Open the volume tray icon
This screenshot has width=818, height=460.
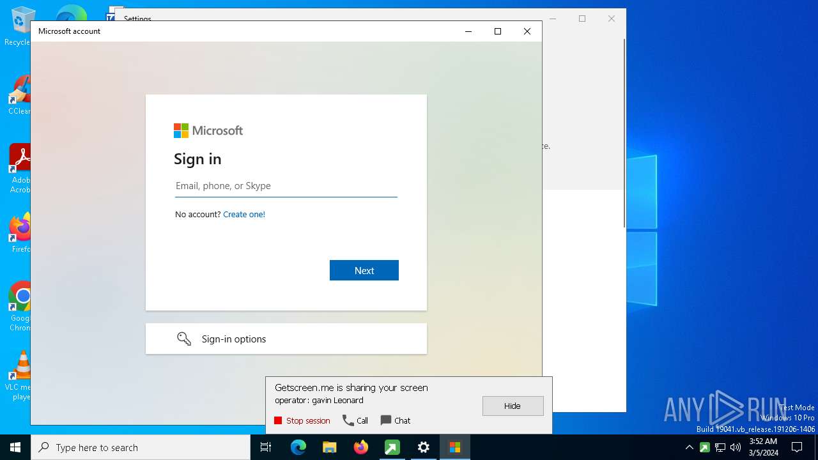736,447
